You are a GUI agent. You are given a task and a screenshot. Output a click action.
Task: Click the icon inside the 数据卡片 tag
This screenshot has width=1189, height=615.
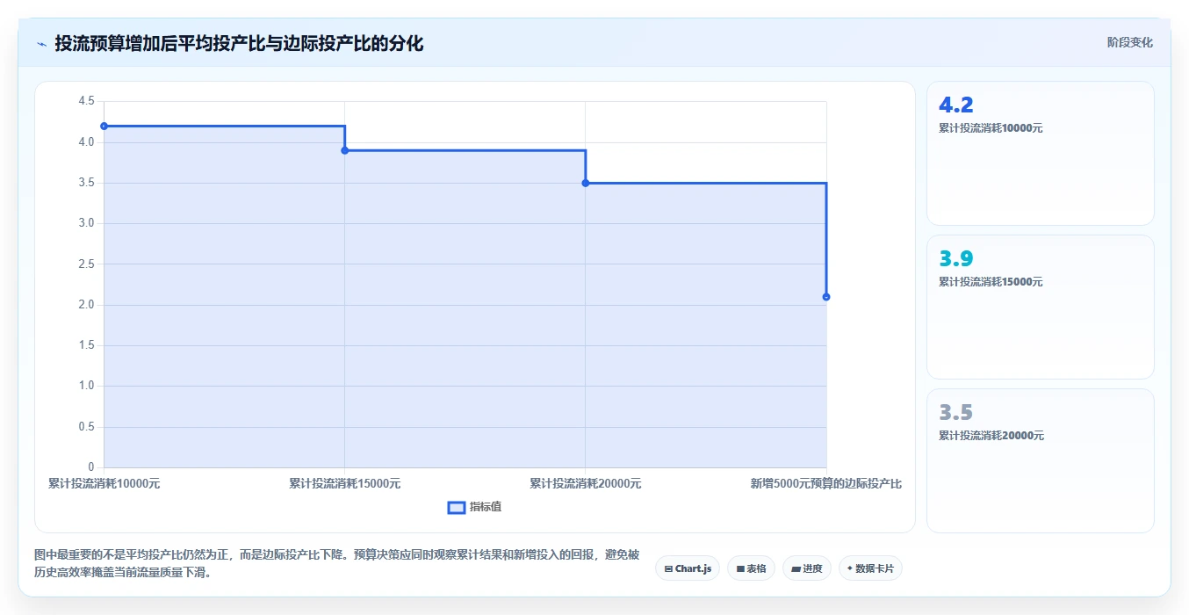[x=850, y=568]
